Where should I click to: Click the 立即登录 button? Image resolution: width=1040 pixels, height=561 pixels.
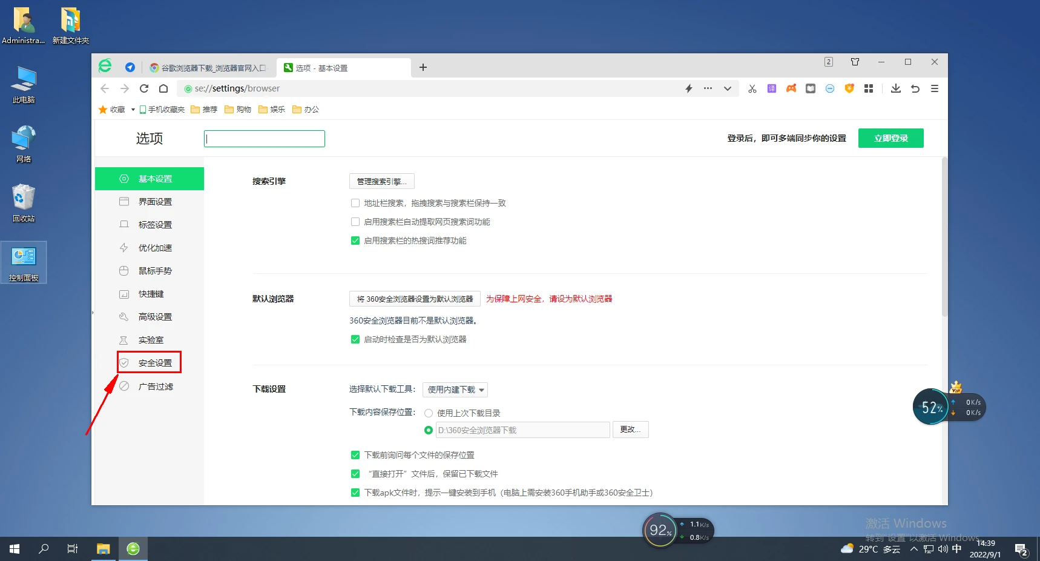(891, 138)
